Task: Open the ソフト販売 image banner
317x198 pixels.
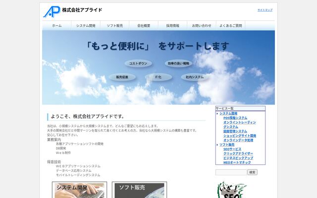Action: point(140,190)
